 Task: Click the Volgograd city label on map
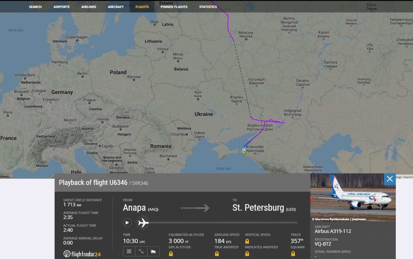click(x=293, y=112)
